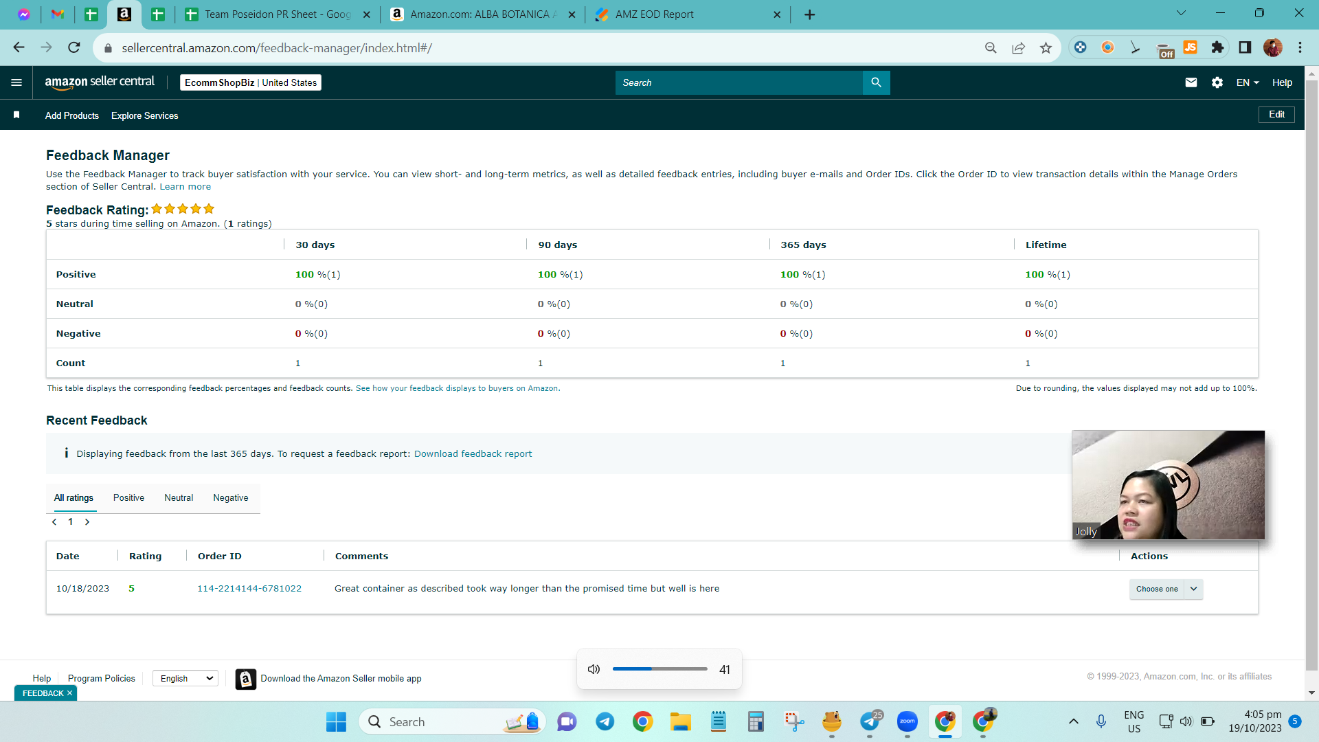1319x742 pixels.
Task: Click the Windows taskbar Search box
Action: pos(452,722)
